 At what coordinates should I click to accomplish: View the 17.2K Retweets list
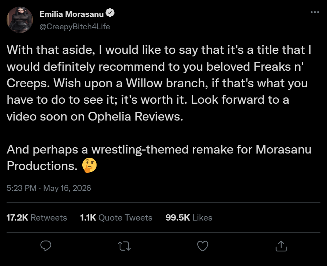click(37, 218)
